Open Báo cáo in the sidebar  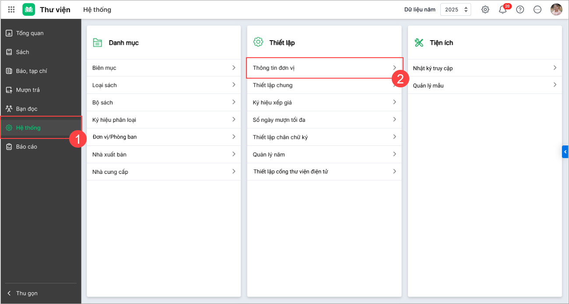(x=26, y=147)
